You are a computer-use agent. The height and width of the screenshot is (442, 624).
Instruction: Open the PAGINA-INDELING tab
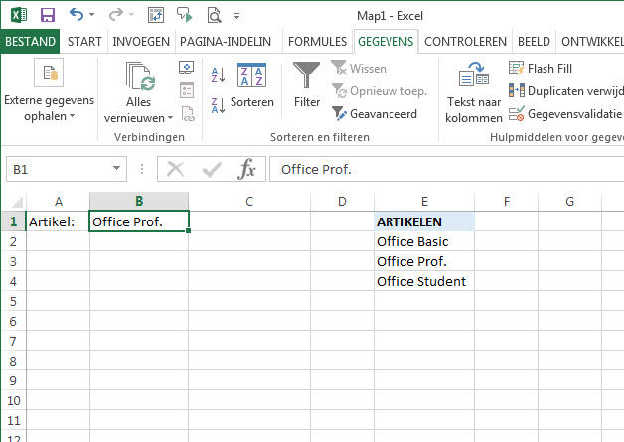[226, 42]
